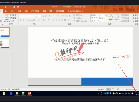Select the Text Box shape in shapes gallery
Viewport: 139px width, 102px height.
[x=92, y=15]
